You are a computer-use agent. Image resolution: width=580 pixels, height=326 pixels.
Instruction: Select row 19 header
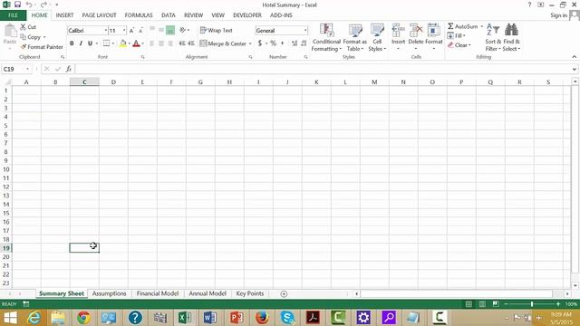click(x=6, y=248)
